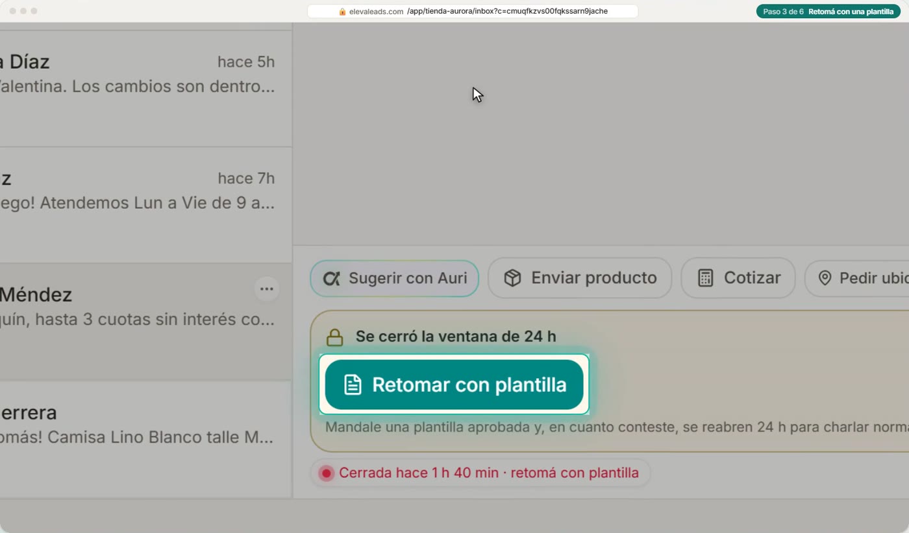Click the calculator icon beside Cotizar
This screenshot has height=533, width=909.
tap(705, 278)
